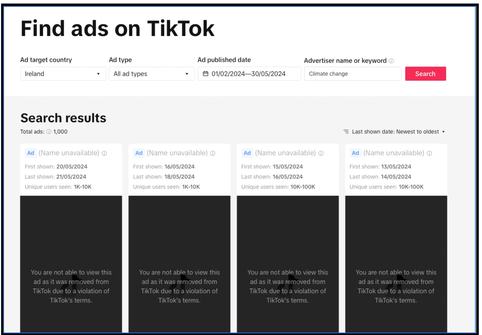Click info icon on ad first shown 13/05/2024
Image resolution: width=482 pixels, height=335 pixels.
[429, 153]
